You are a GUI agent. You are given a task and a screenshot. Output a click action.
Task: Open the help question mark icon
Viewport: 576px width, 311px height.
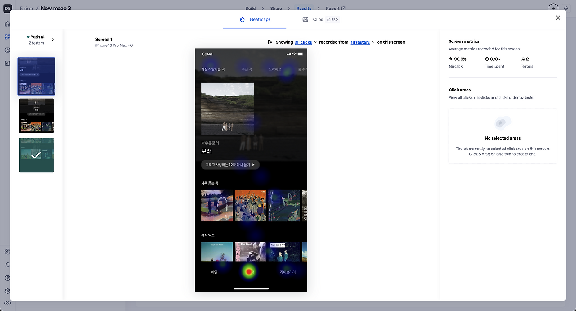pyautogui.click(x=7, y=278)
